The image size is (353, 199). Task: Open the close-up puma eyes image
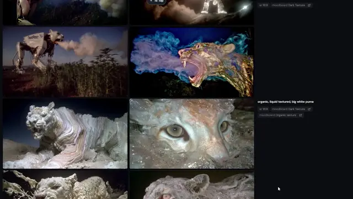click(192, 134)
